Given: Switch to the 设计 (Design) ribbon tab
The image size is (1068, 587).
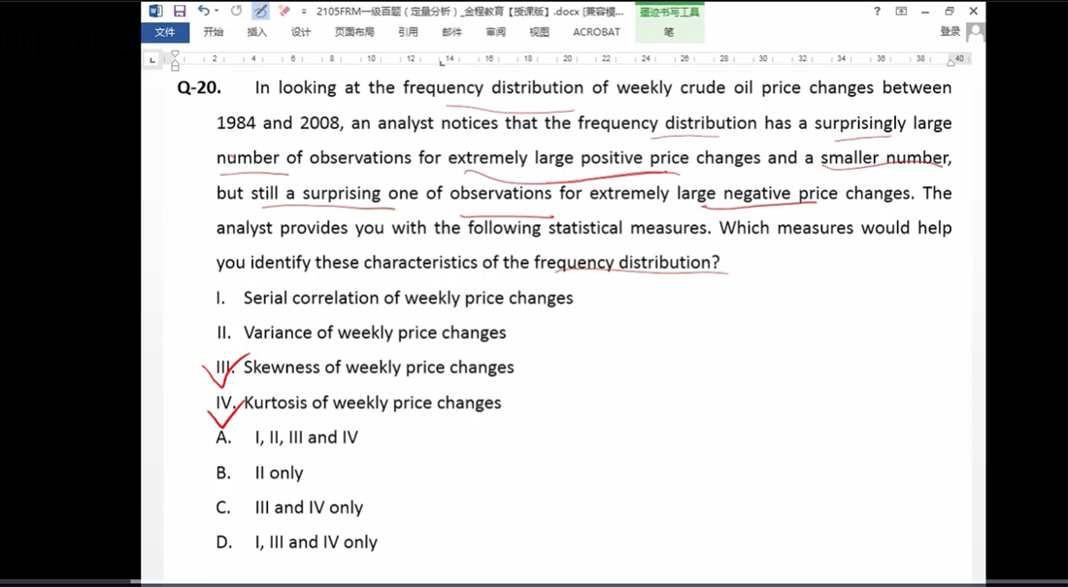Looking at the screenshot, I should coord(300,32).
